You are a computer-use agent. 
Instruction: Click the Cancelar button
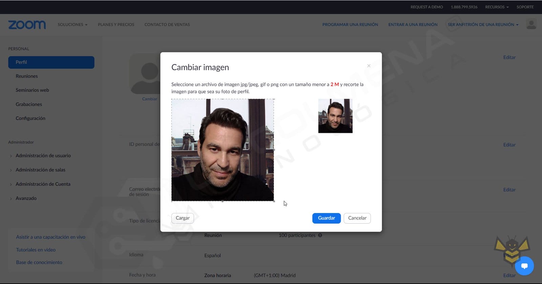point(357,218)
